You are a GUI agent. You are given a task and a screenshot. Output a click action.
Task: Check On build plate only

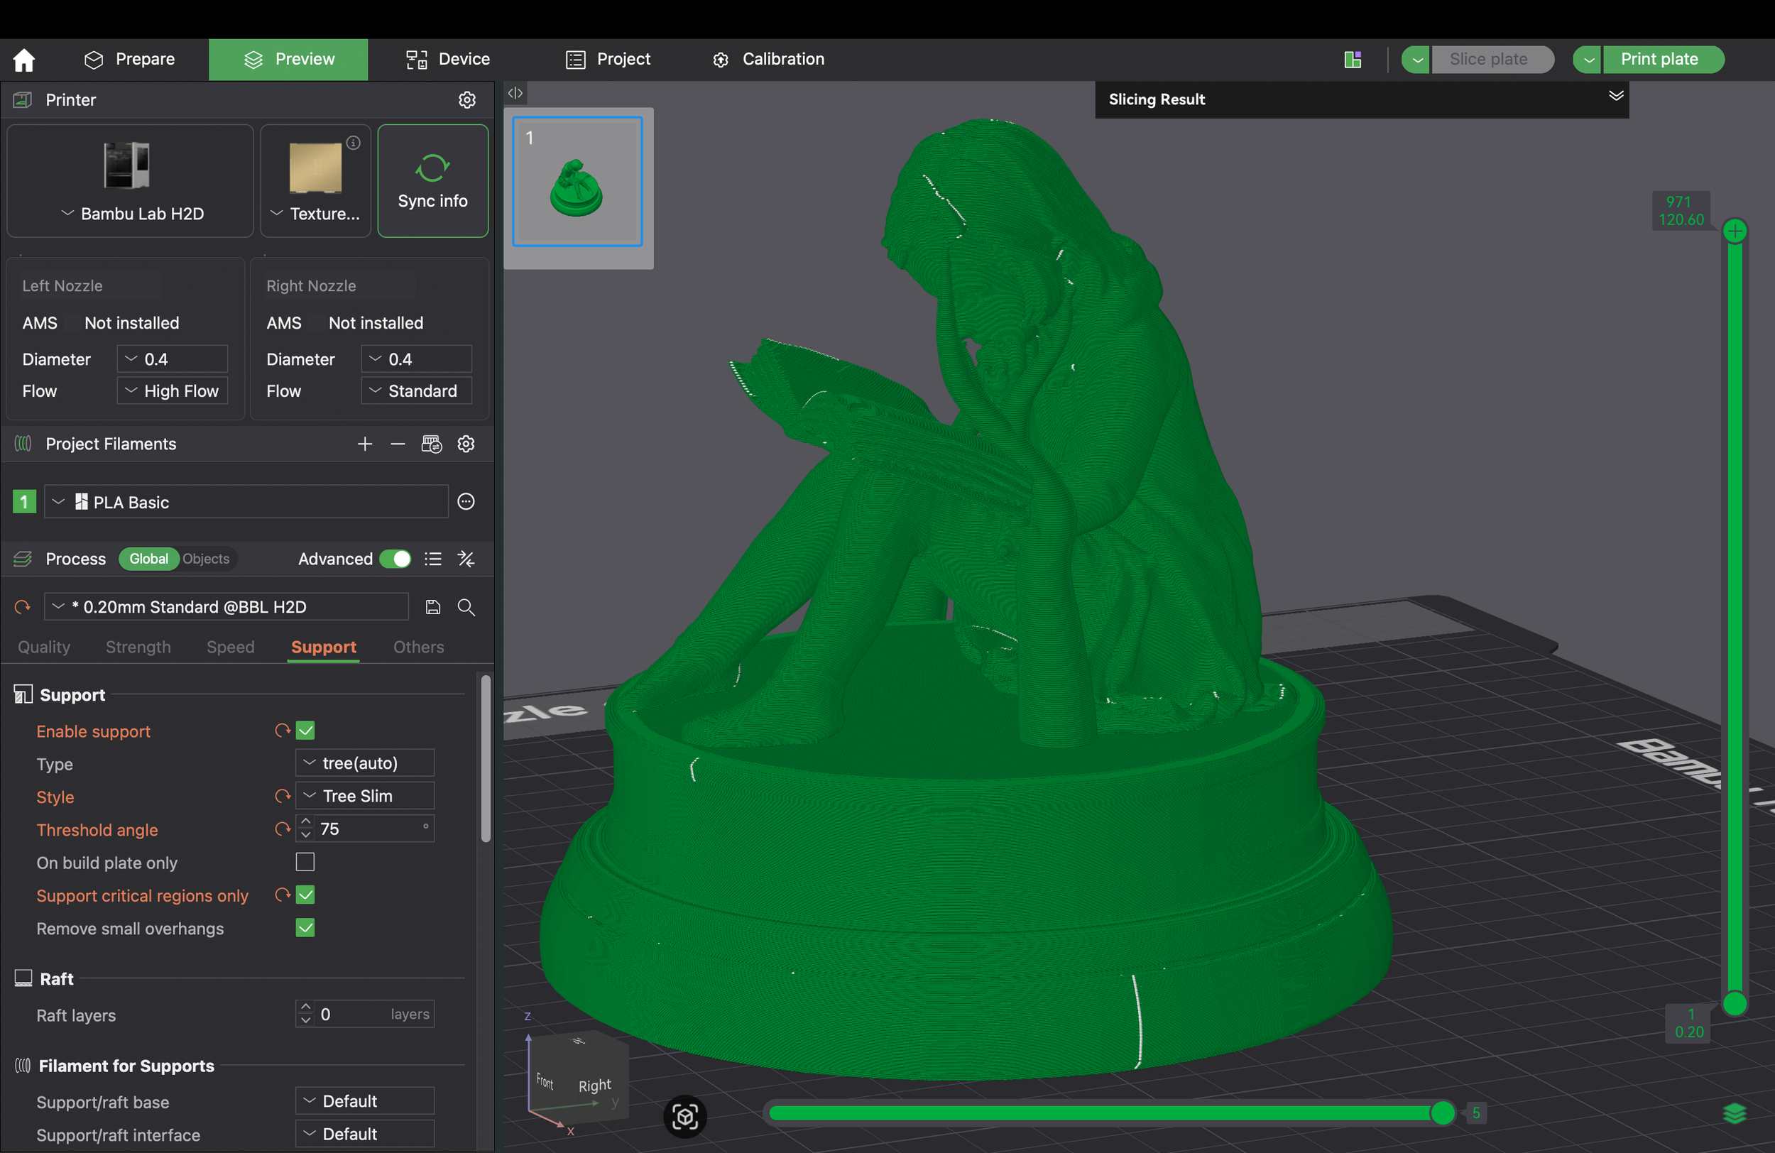point(305,862)
